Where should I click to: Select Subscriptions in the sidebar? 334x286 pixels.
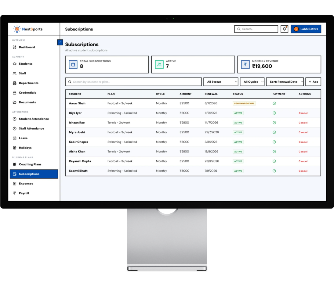(x=34, y=174)
